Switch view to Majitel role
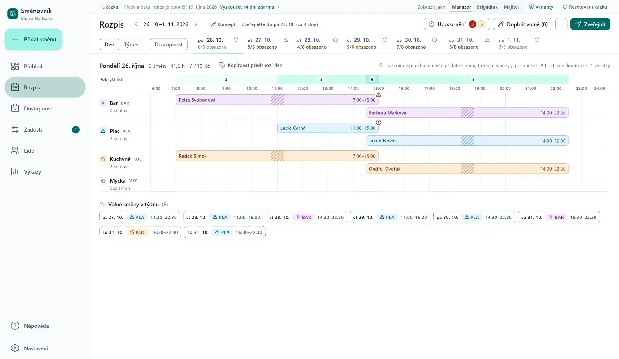The width and height of the screenshot is (619, 359). [511, 7]
